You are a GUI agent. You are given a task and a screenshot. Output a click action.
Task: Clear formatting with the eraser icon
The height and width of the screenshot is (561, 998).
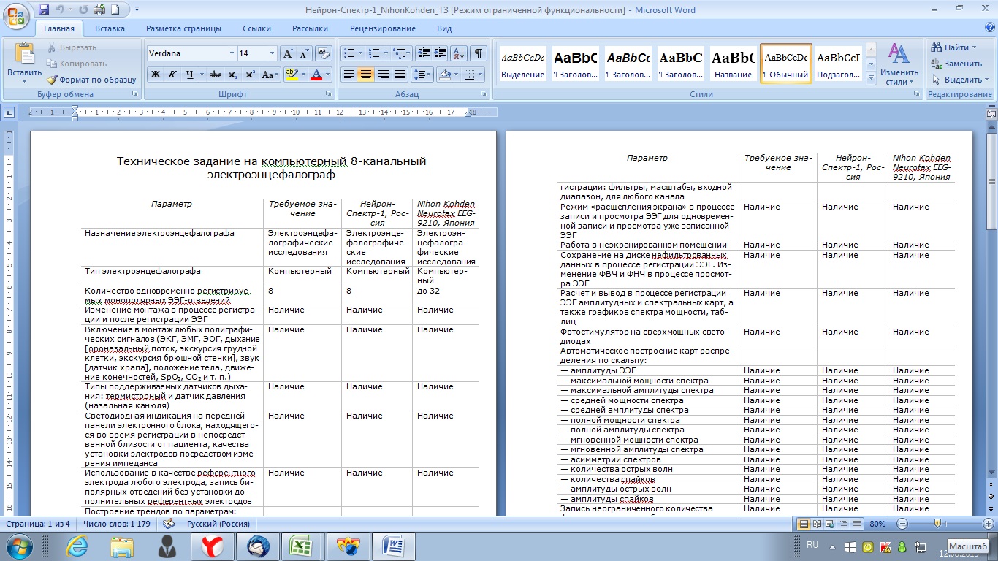pos(323,53)
